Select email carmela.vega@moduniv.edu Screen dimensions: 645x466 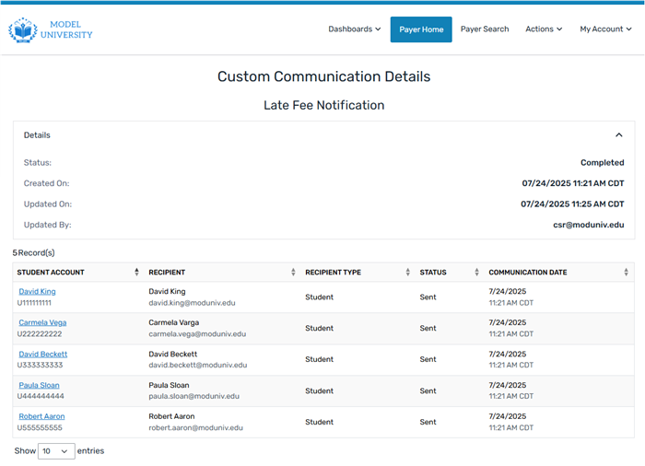pyautogui.click(x=197, y=334)
